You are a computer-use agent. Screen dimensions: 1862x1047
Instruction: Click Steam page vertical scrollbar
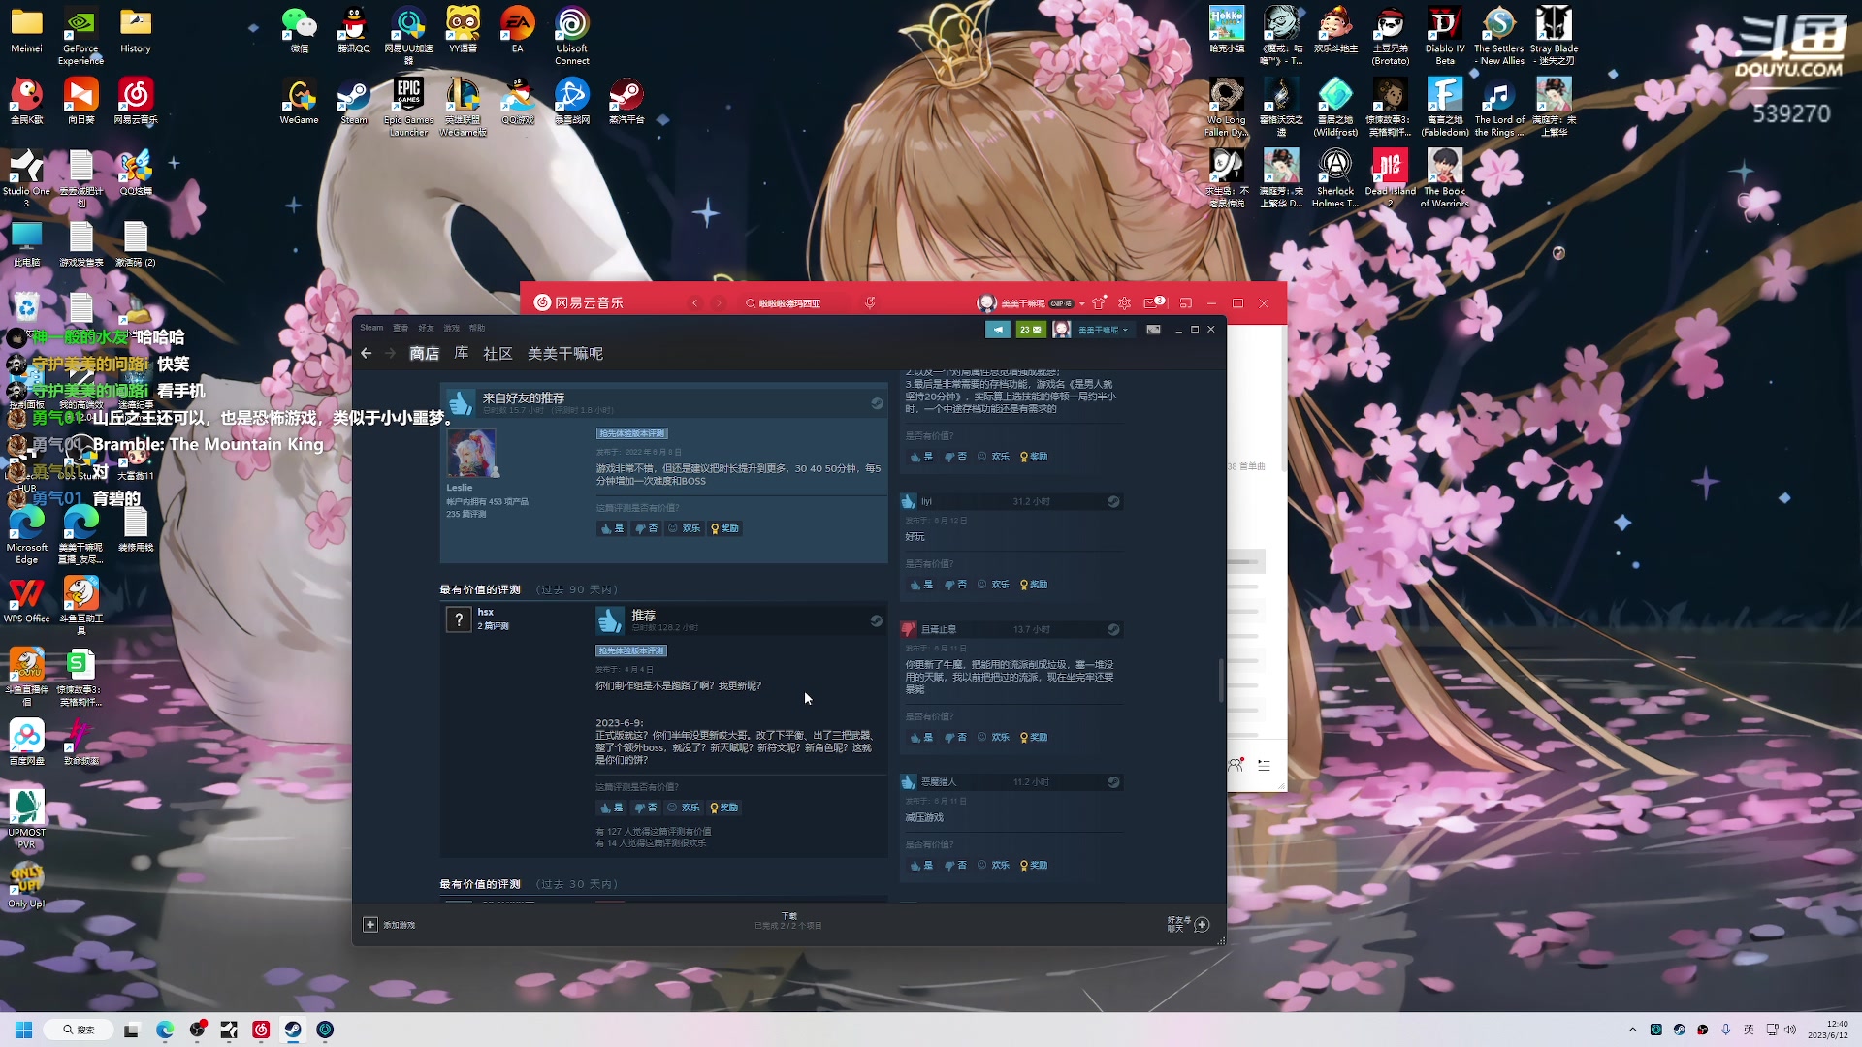pos(1221,681)
